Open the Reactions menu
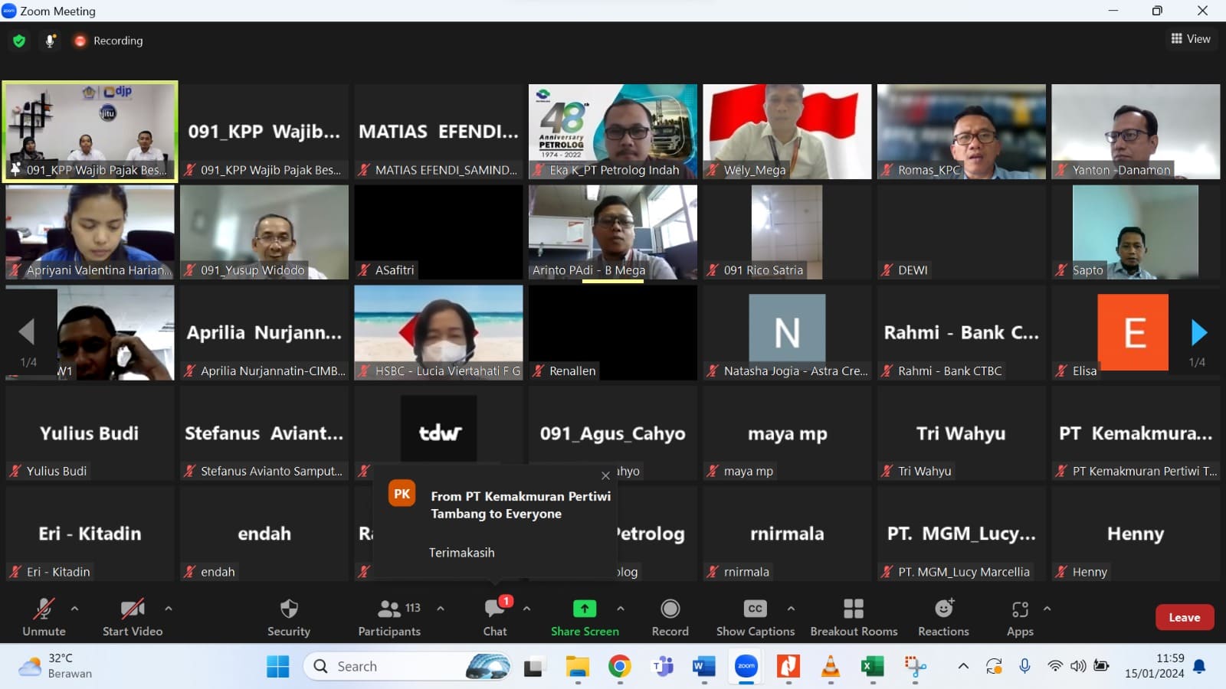 [943, 616]
